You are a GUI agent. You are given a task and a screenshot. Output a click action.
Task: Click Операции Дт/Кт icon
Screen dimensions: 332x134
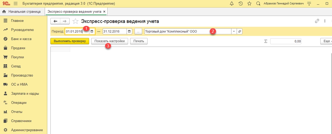pos(5,103)
